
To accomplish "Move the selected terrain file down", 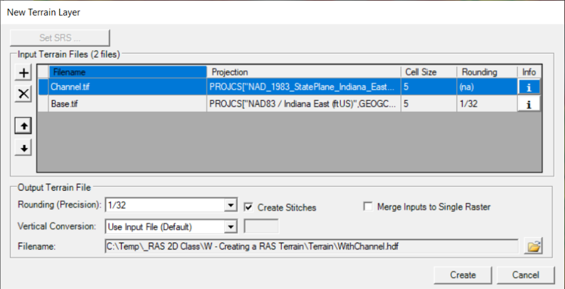I will (24, 148).
